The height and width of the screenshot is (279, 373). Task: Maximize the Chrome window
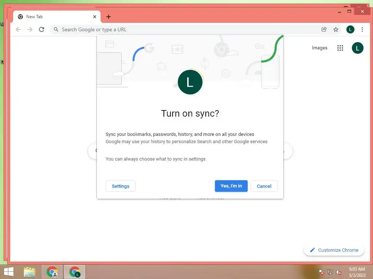[349, 11]
